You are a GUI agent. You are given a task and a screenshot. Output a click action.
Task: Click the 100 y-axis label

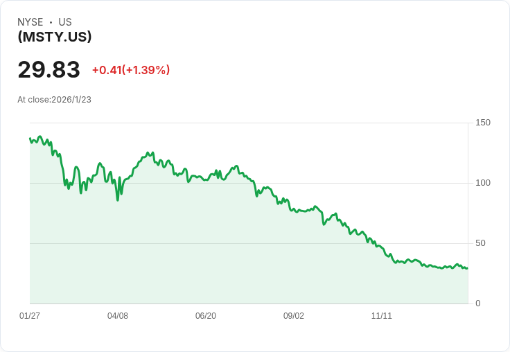[483, 183]
